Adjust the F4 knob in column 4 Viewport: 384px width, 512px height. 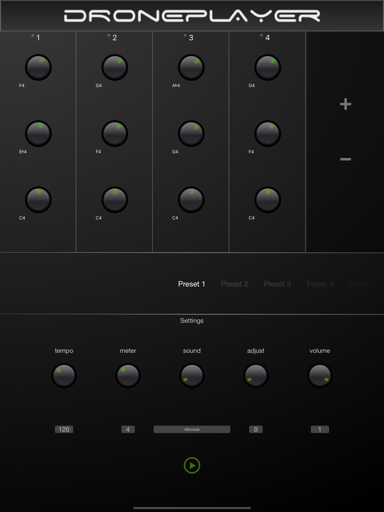point(268,134)
